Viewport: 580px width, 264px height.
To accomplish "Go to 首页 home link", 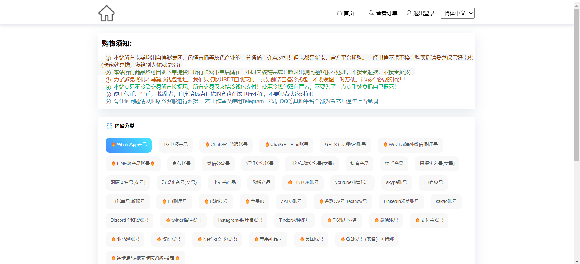I will coord(346,13).
